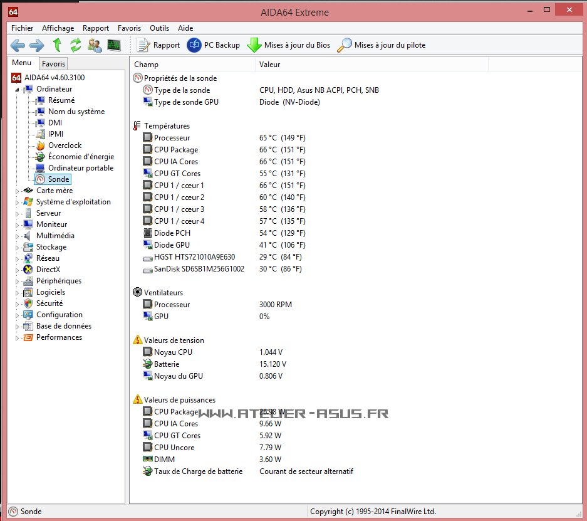This screenshot has width=587, height=521.
Task: Collapse the Ordinateur tree node
Action: pos(17,90)
